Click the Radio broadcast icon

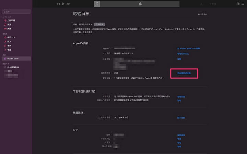pyautogui.click(x=5, y=29)
